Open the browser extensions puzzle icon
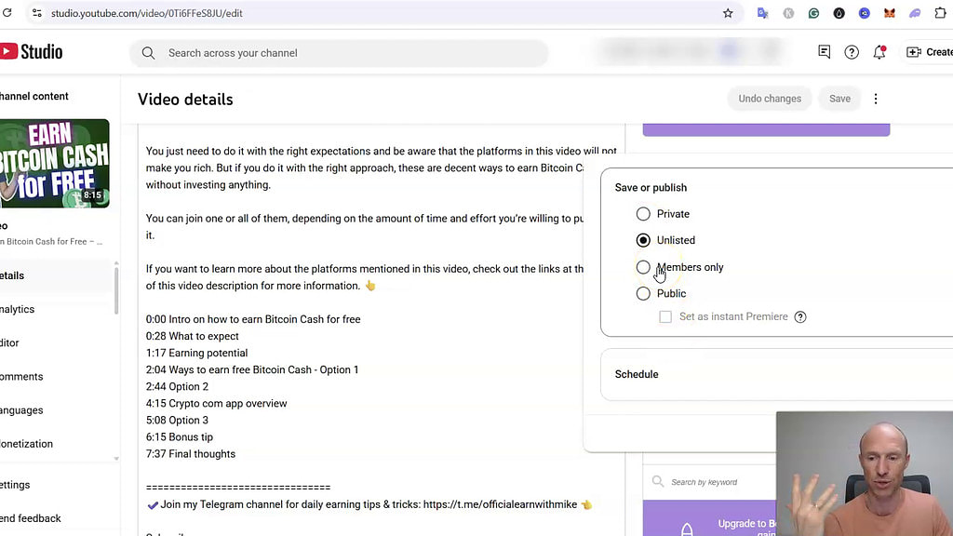The width and height of the screenshot is (953, 536). (x=940, y=13)
